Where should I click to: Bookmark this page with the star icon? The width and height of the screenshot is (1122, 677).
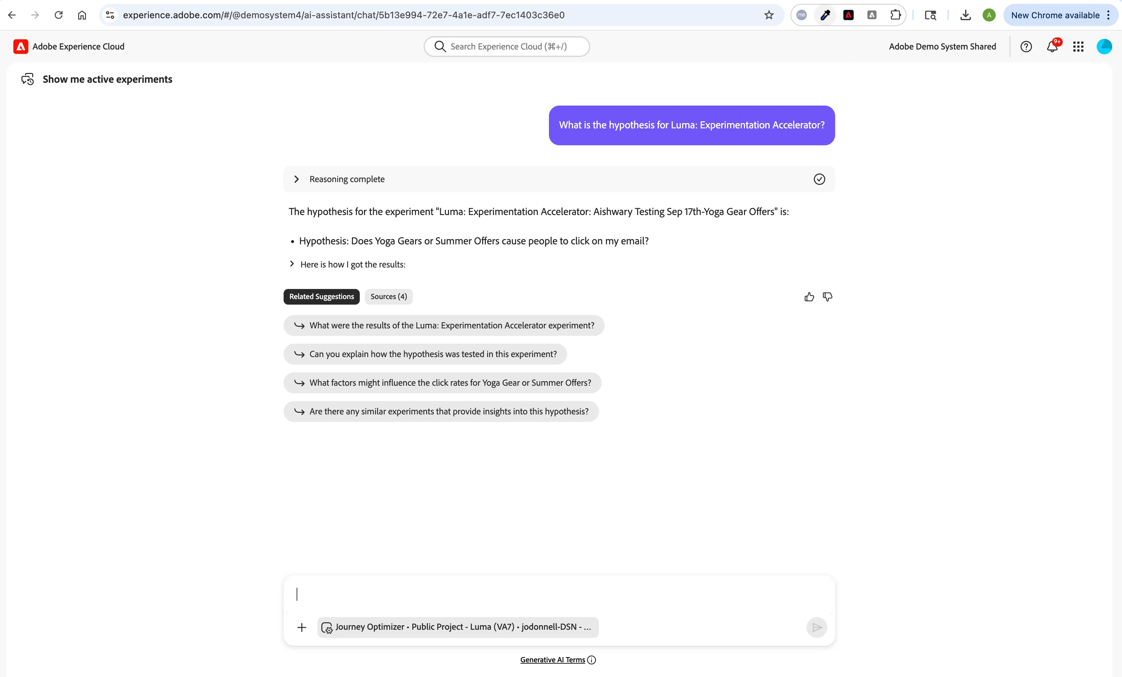pos(769,15)
